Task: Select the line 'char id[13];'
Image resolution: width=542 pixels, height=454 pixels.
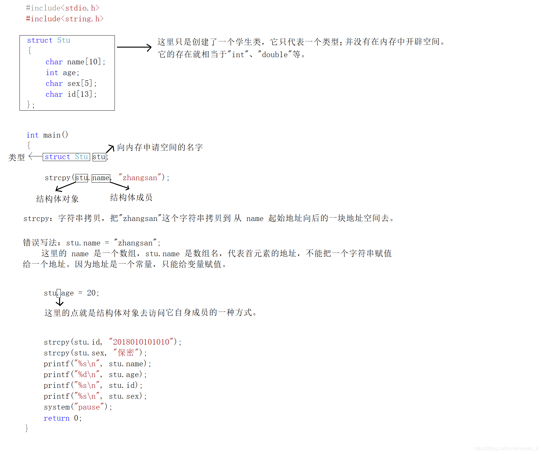Action: tap(71, 94)
